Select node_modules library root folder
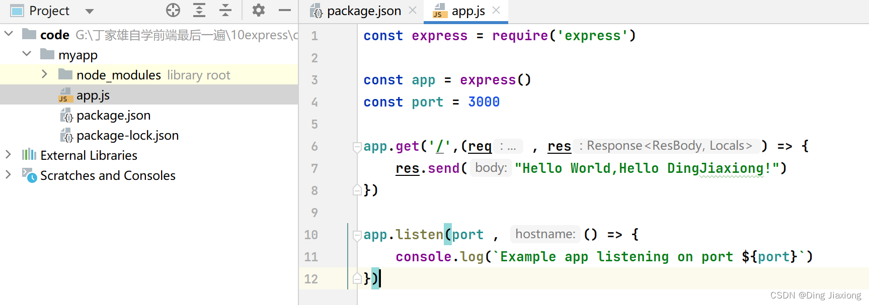869x305 pixels. [149, 75]
